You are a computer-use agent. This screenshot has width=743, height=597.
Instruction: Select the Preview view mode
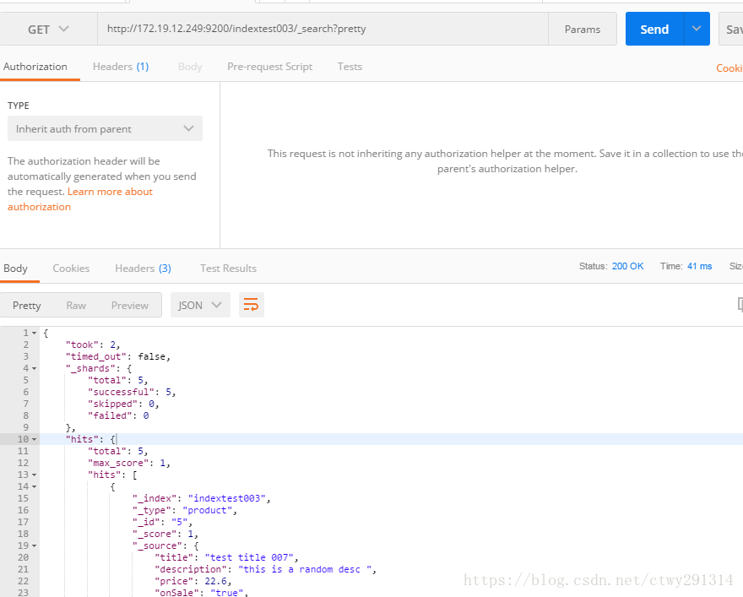coord(130,306)
